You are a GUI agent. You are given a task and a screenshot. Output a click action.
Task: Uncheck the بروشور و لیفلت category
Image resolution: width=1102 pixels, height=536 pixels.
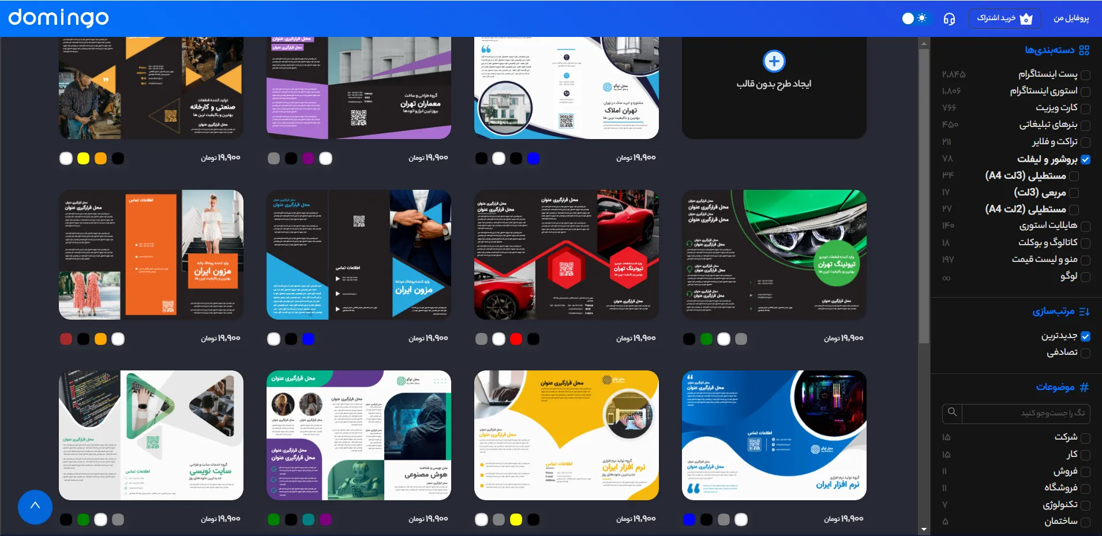pyautogui.click(x=1085, y=160)
